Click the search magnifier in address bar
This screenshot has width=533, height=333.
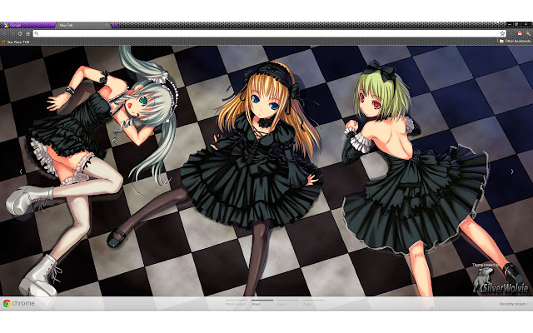tap(37, 33)
